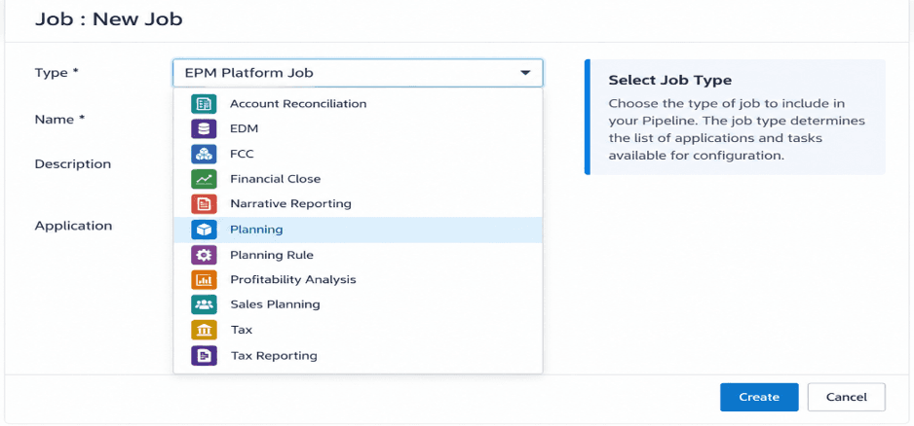The image size is (914, 426).
Task: Click the Name field label
Action: coord(60,120)
